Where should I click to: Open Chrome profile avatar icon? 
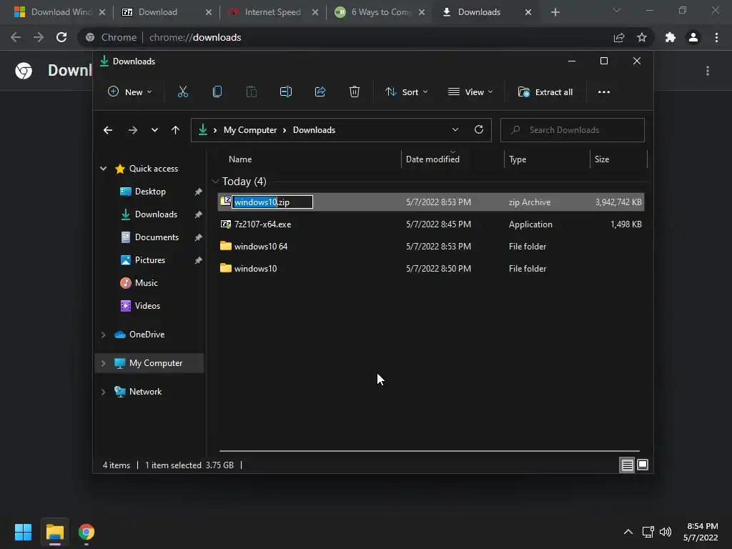[693, 37]
